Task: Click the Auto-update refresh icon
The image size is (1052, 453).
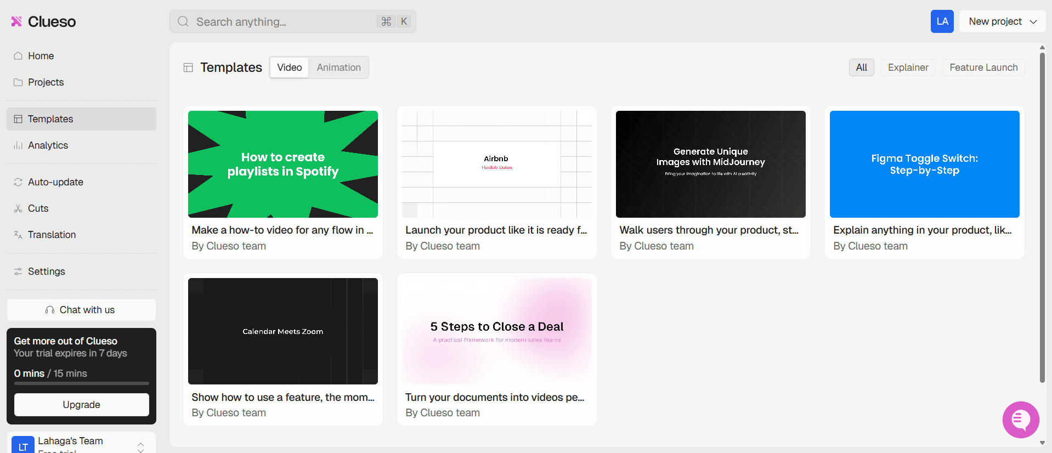Action: click(18, 182)
